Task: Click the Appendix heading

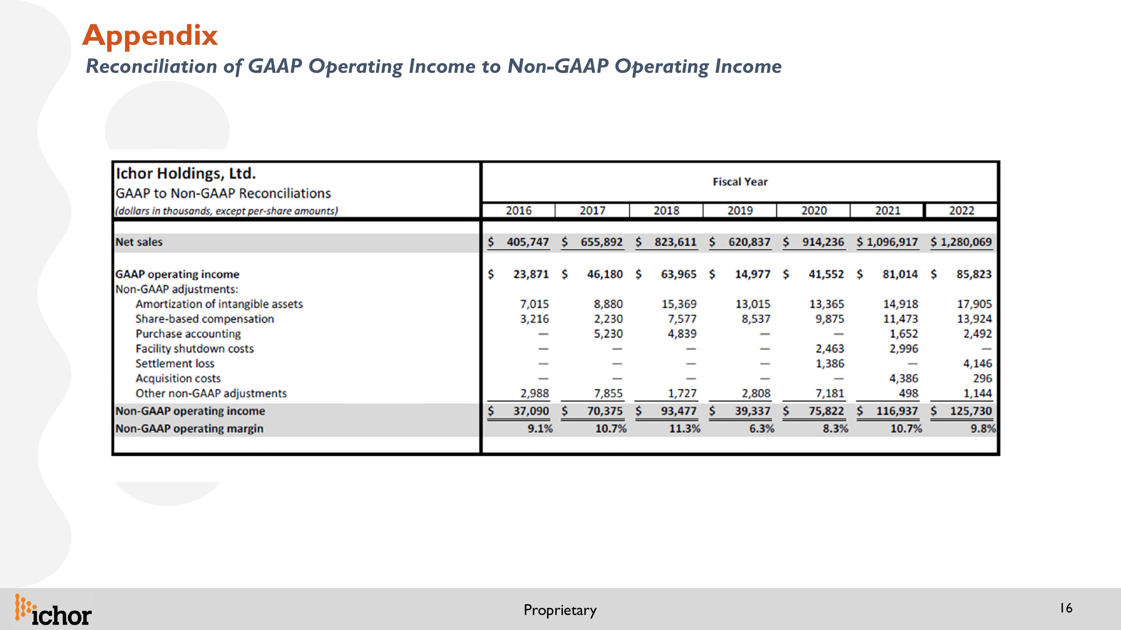Action: pyautogui.click(x=150, y=35)
